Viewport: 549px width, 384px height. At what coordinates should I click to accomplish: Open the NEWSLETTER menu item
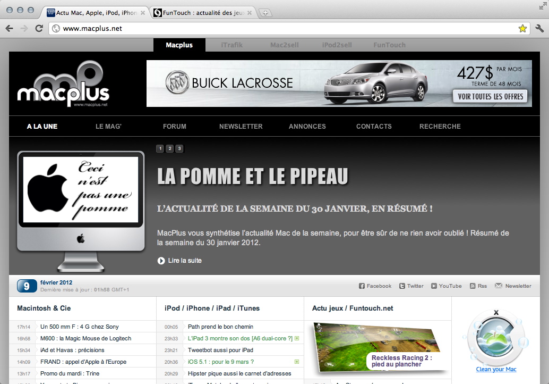(x=241, y=126)
